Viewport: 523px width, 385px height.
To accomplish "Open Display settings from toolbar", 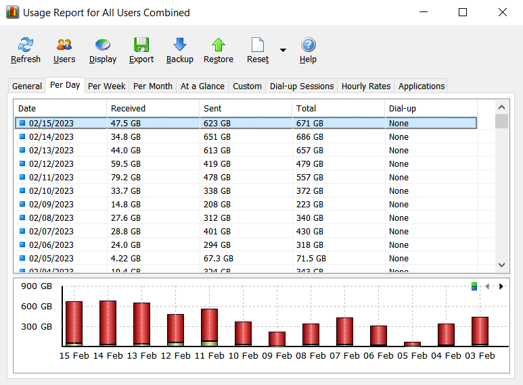I will 103,51.
